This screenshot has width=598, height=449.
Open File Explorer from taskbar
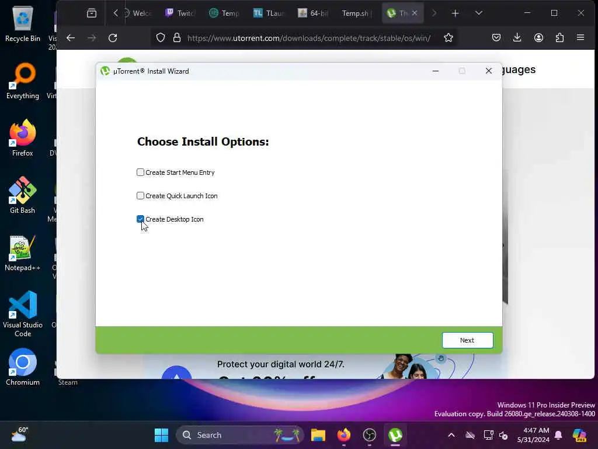coord(318,435)
